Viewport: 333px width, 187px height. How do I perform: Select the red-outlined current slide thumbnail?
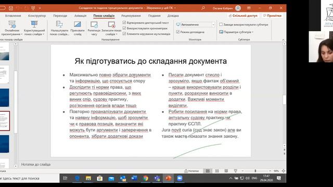click(5, 121)
